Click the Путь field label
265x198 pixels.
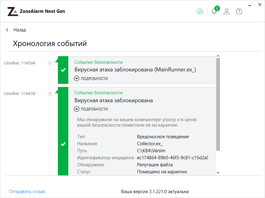coord(82,151)
